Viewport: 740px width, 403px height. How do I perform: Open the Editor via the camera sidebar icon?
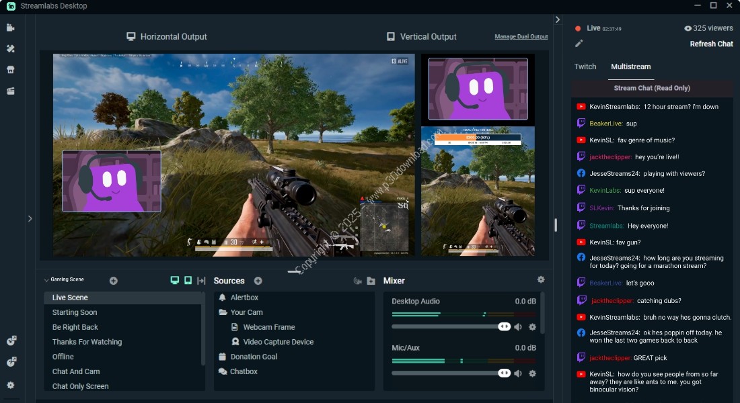pos(11,28)
